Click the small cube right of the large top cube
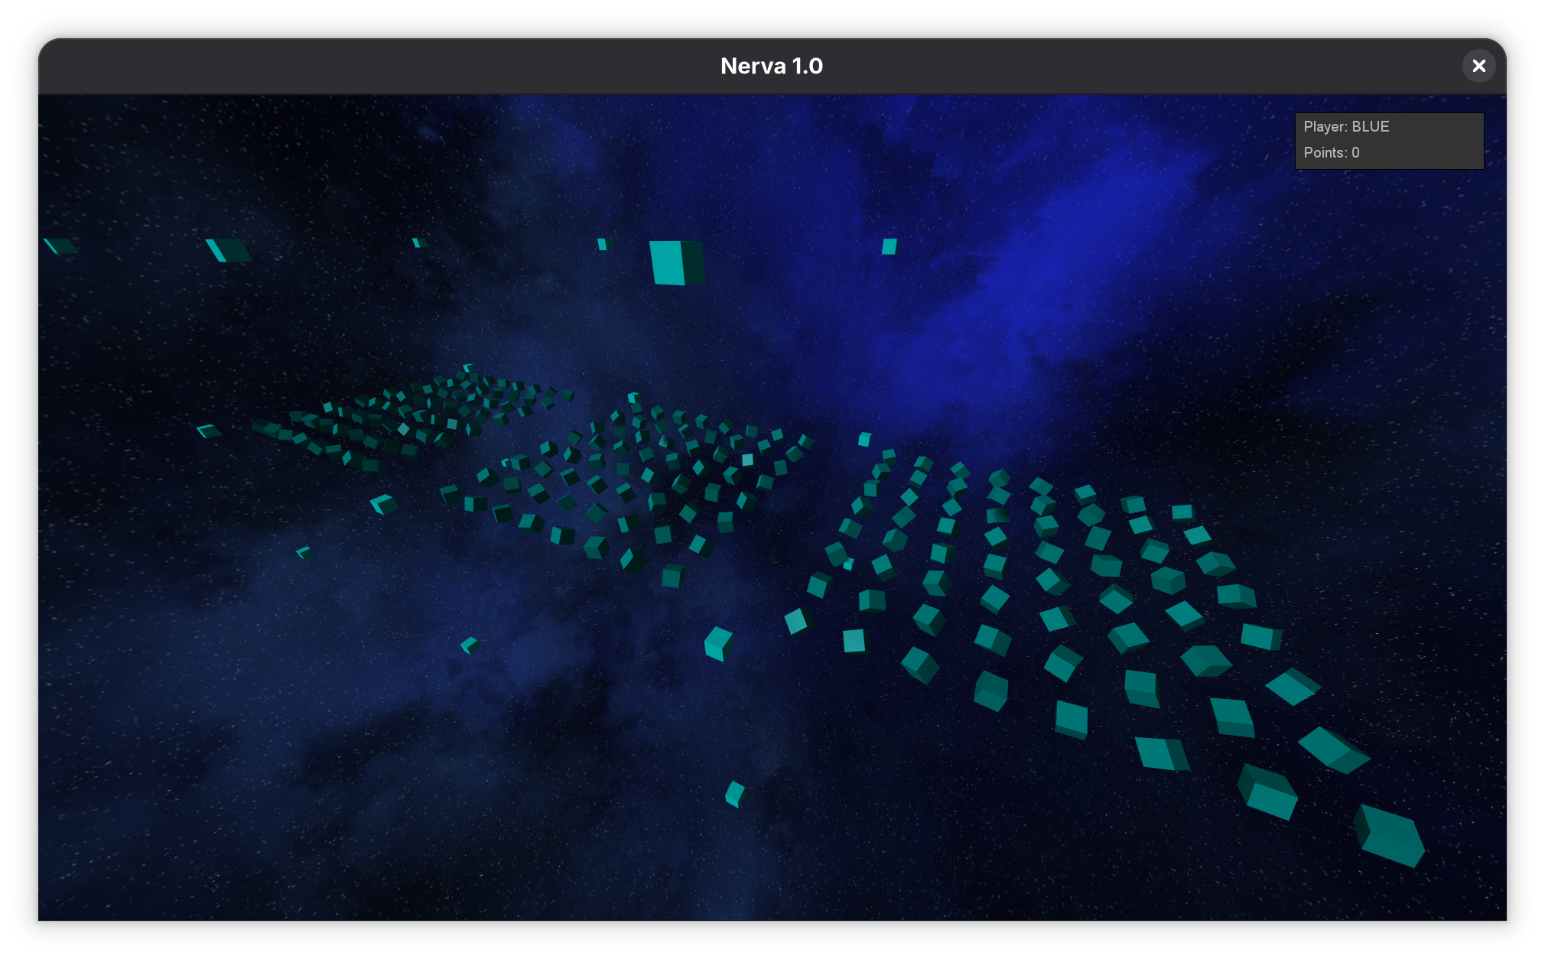The height and width of the screenshot is (959, 1545). (889, 246)
